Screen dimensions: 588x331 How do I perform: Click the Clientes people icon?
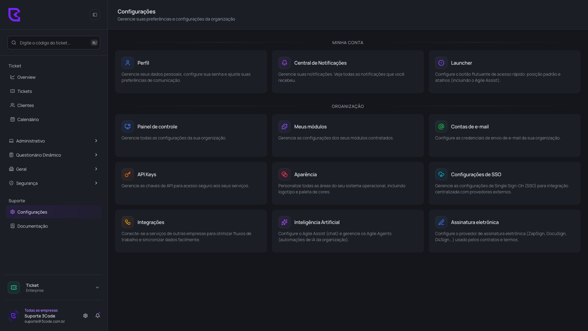coord(13,105)
